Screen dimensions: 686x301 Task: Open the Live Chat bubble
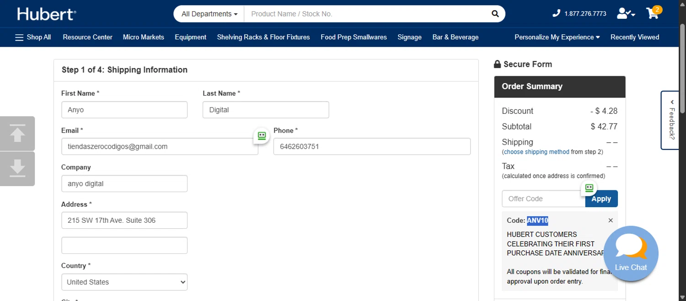[631, 253]
